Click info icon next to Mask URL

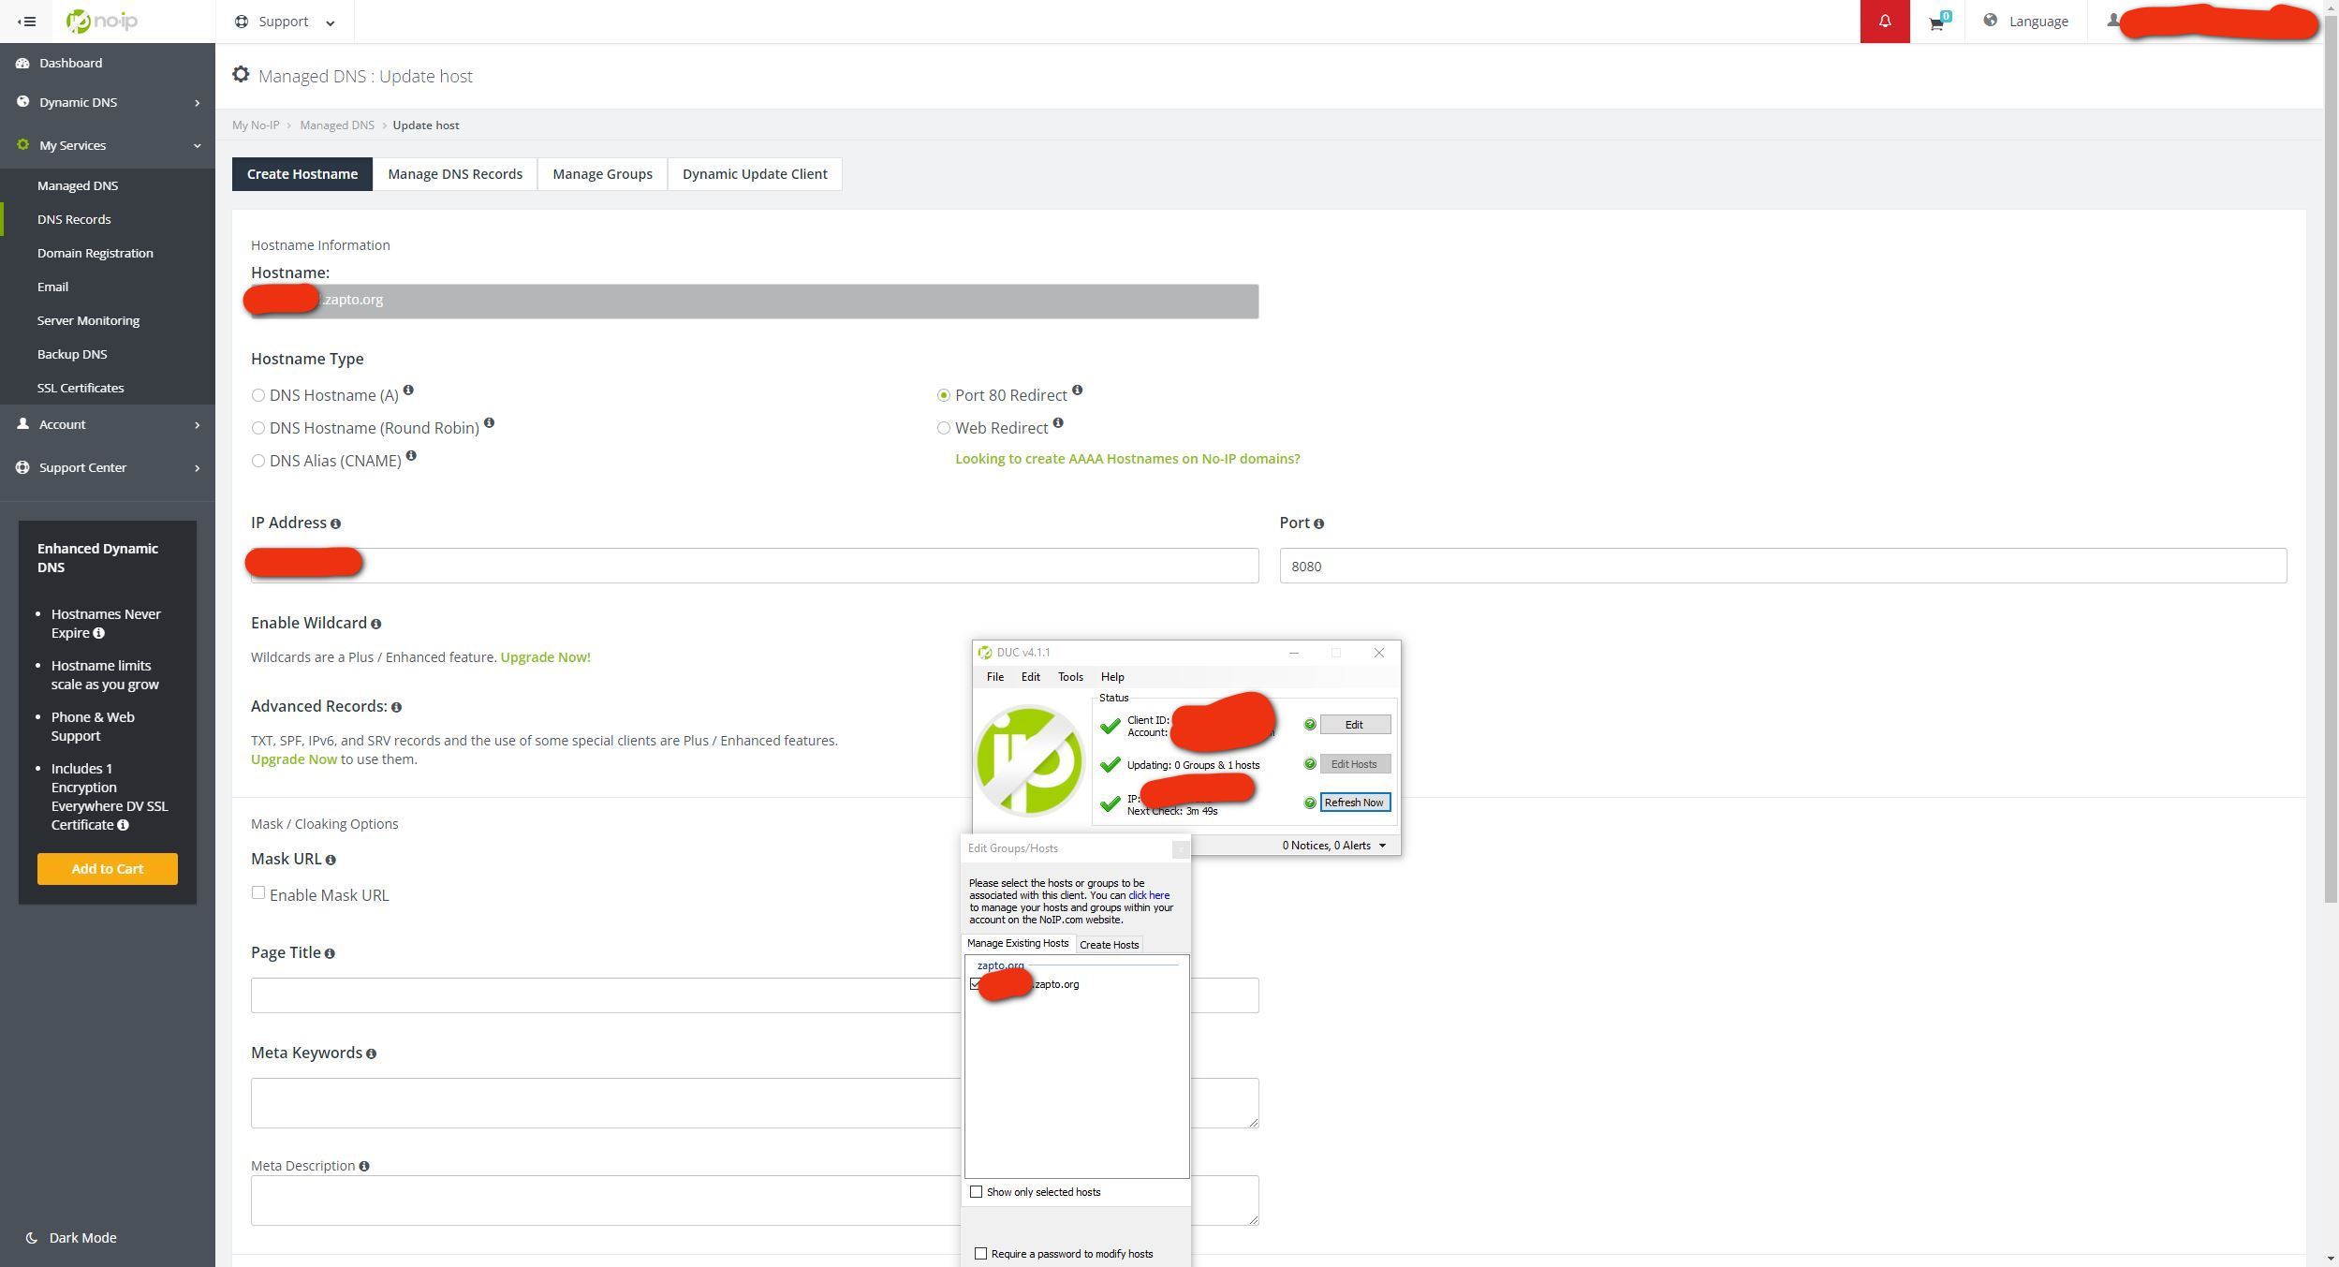click(331, 860)
